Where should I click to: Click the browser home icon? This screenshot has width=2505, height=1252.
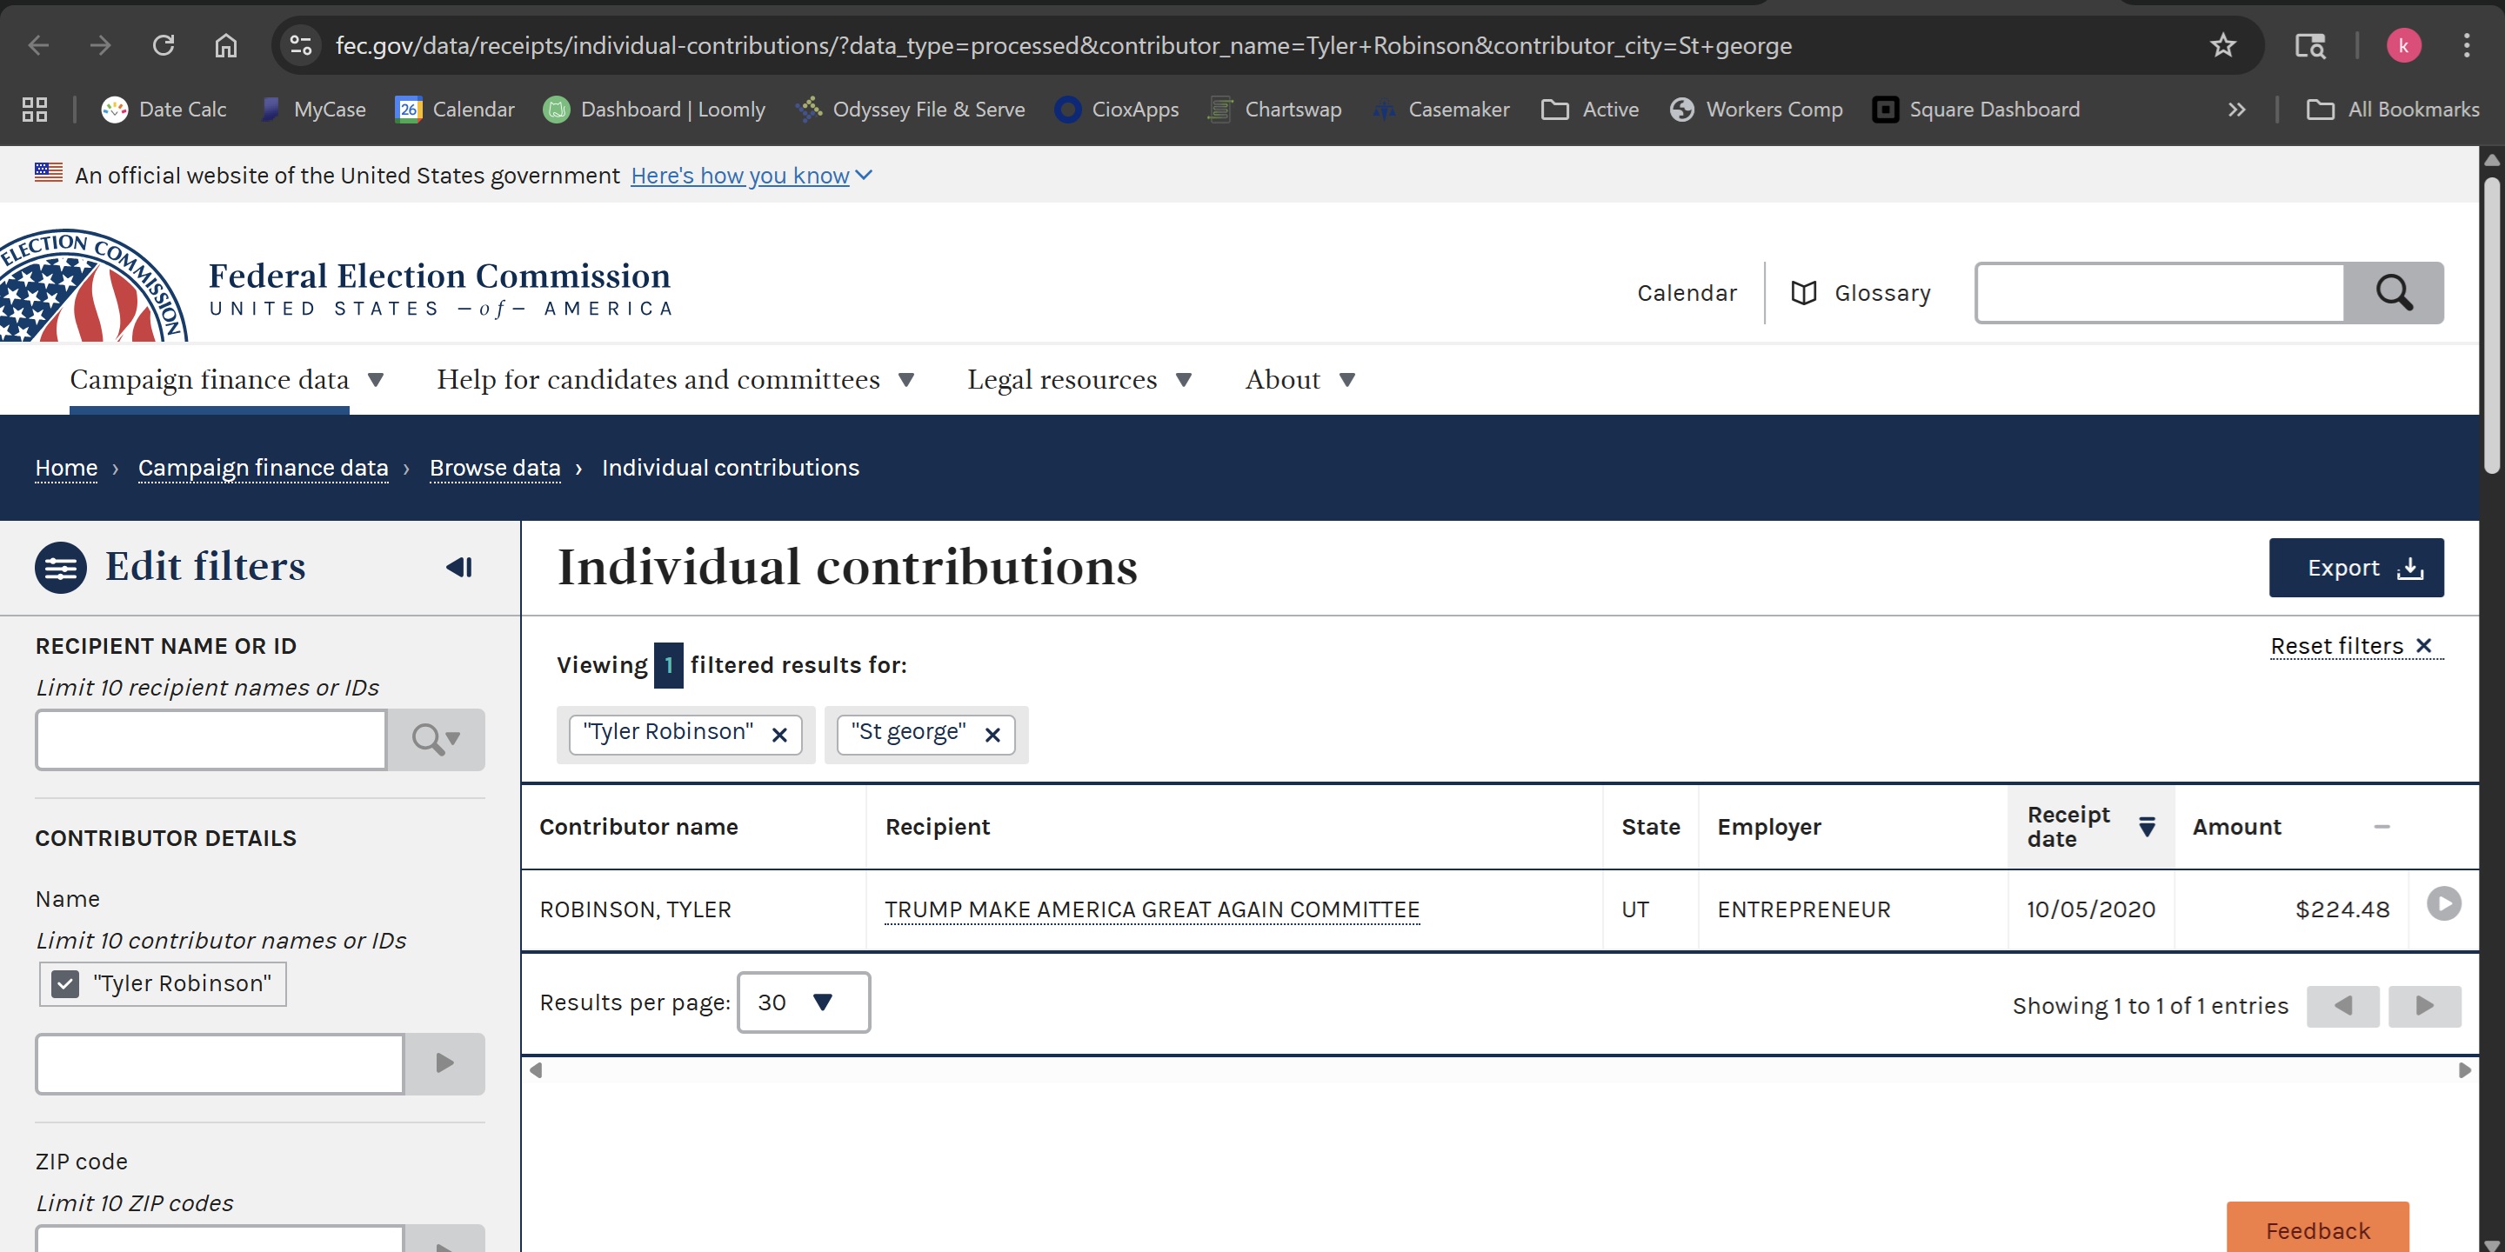225,46
